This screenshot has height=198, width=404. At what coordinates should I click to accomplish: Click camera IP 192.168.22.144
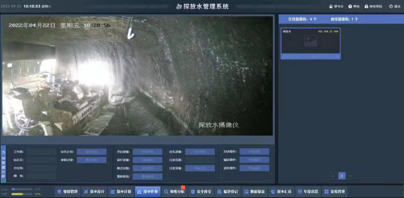[x=328, y=31]
